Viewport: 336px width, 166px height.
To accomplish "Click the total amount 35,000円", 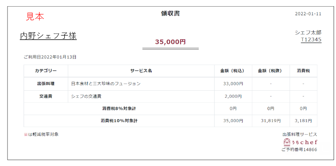I will (170, 42).
